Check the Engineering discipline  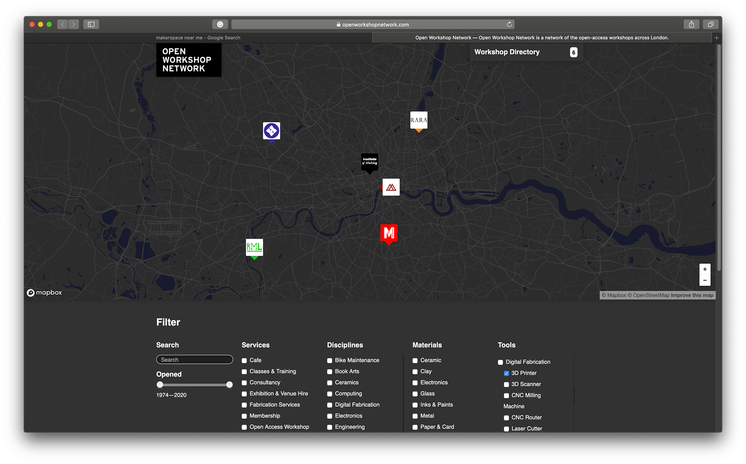pyautogui.click(x=329, y=427)
